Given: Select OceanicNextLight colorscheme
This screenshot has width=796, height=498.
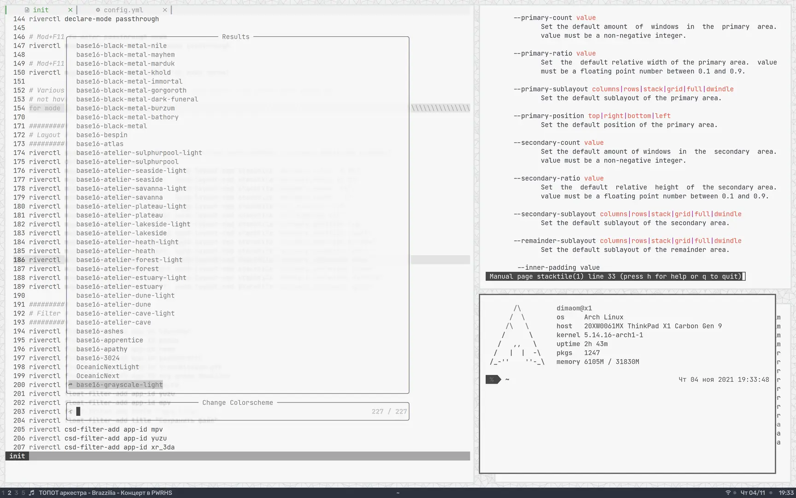Looking at the screenshot, I should point(107,367).
